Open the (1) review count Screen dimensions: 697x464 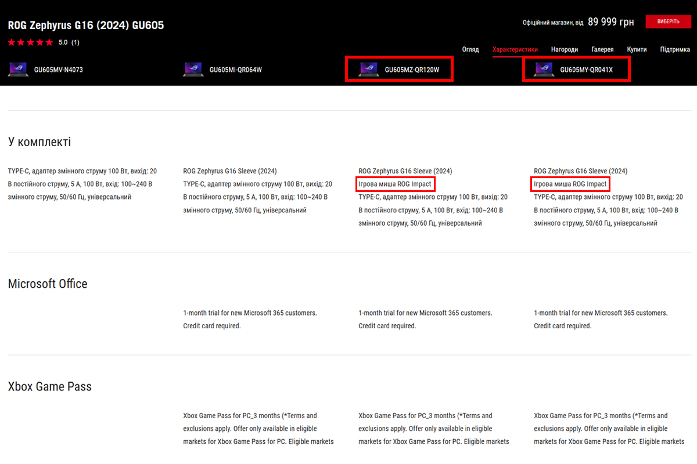(x=76, y=42)
